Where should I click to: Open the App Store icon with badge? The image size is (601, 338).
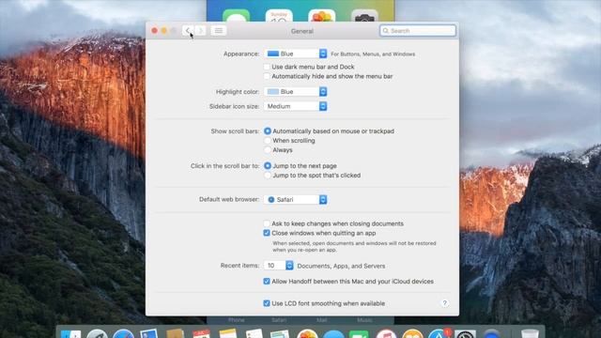click(x=439, y=333)
